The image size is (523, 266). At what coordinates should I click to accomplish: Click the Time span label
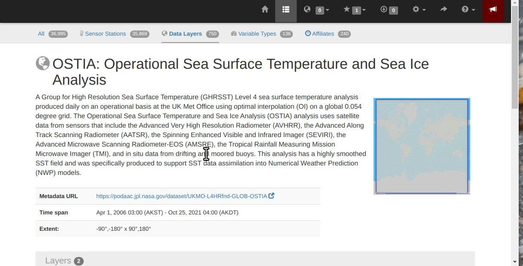(54, 212)
